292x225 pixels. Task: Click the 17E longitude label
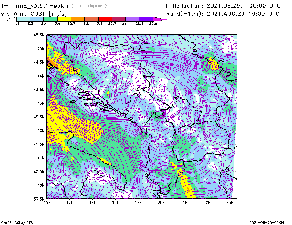[x=93, y=202]
